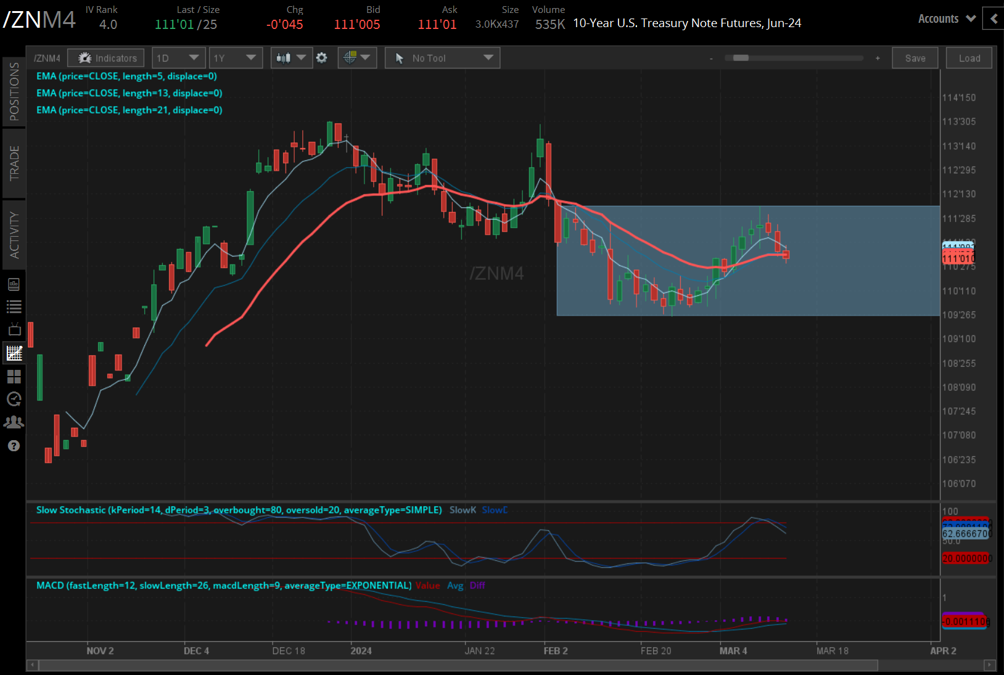Click the Size value 3.0Kx437

(x=497, y=25)
